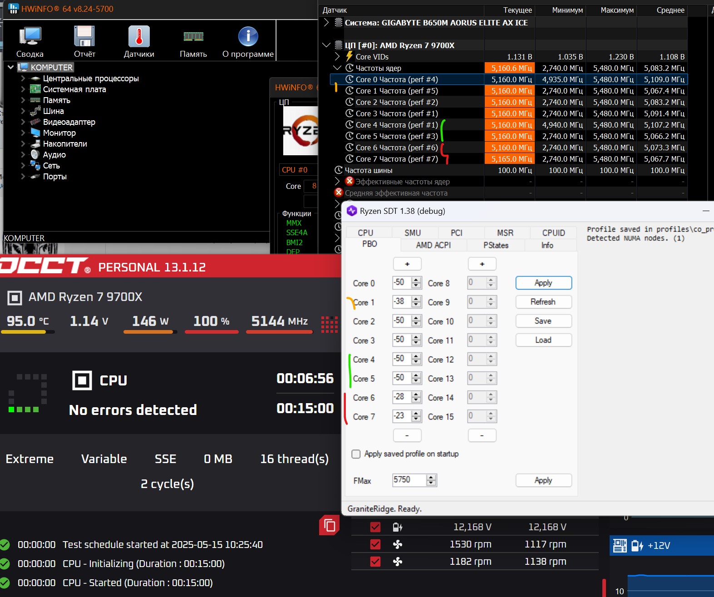Click the FMax 5750 input field
The height and width of the screenshot is (597, 714).
coord(410,480)
